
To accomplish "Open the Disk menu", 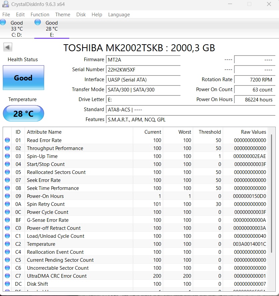I will point(81,15).
